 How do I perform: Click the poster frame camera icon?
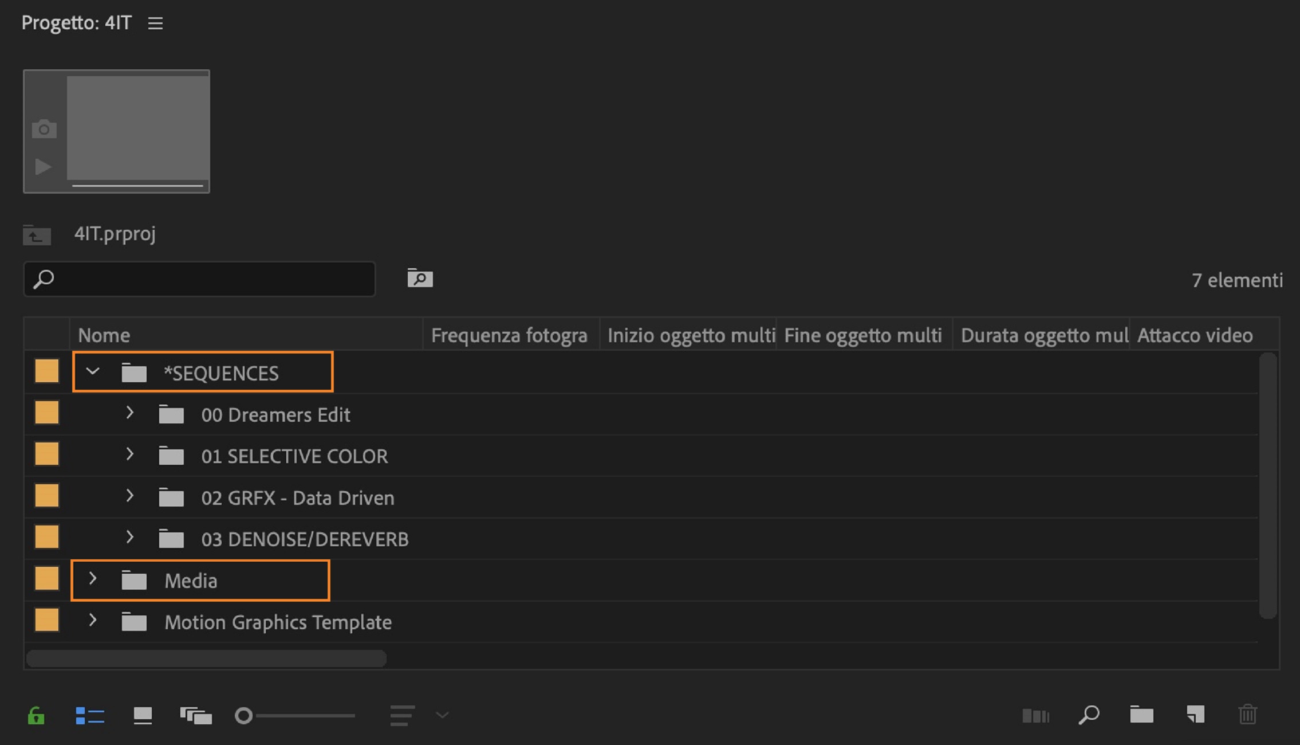(44, 129)
